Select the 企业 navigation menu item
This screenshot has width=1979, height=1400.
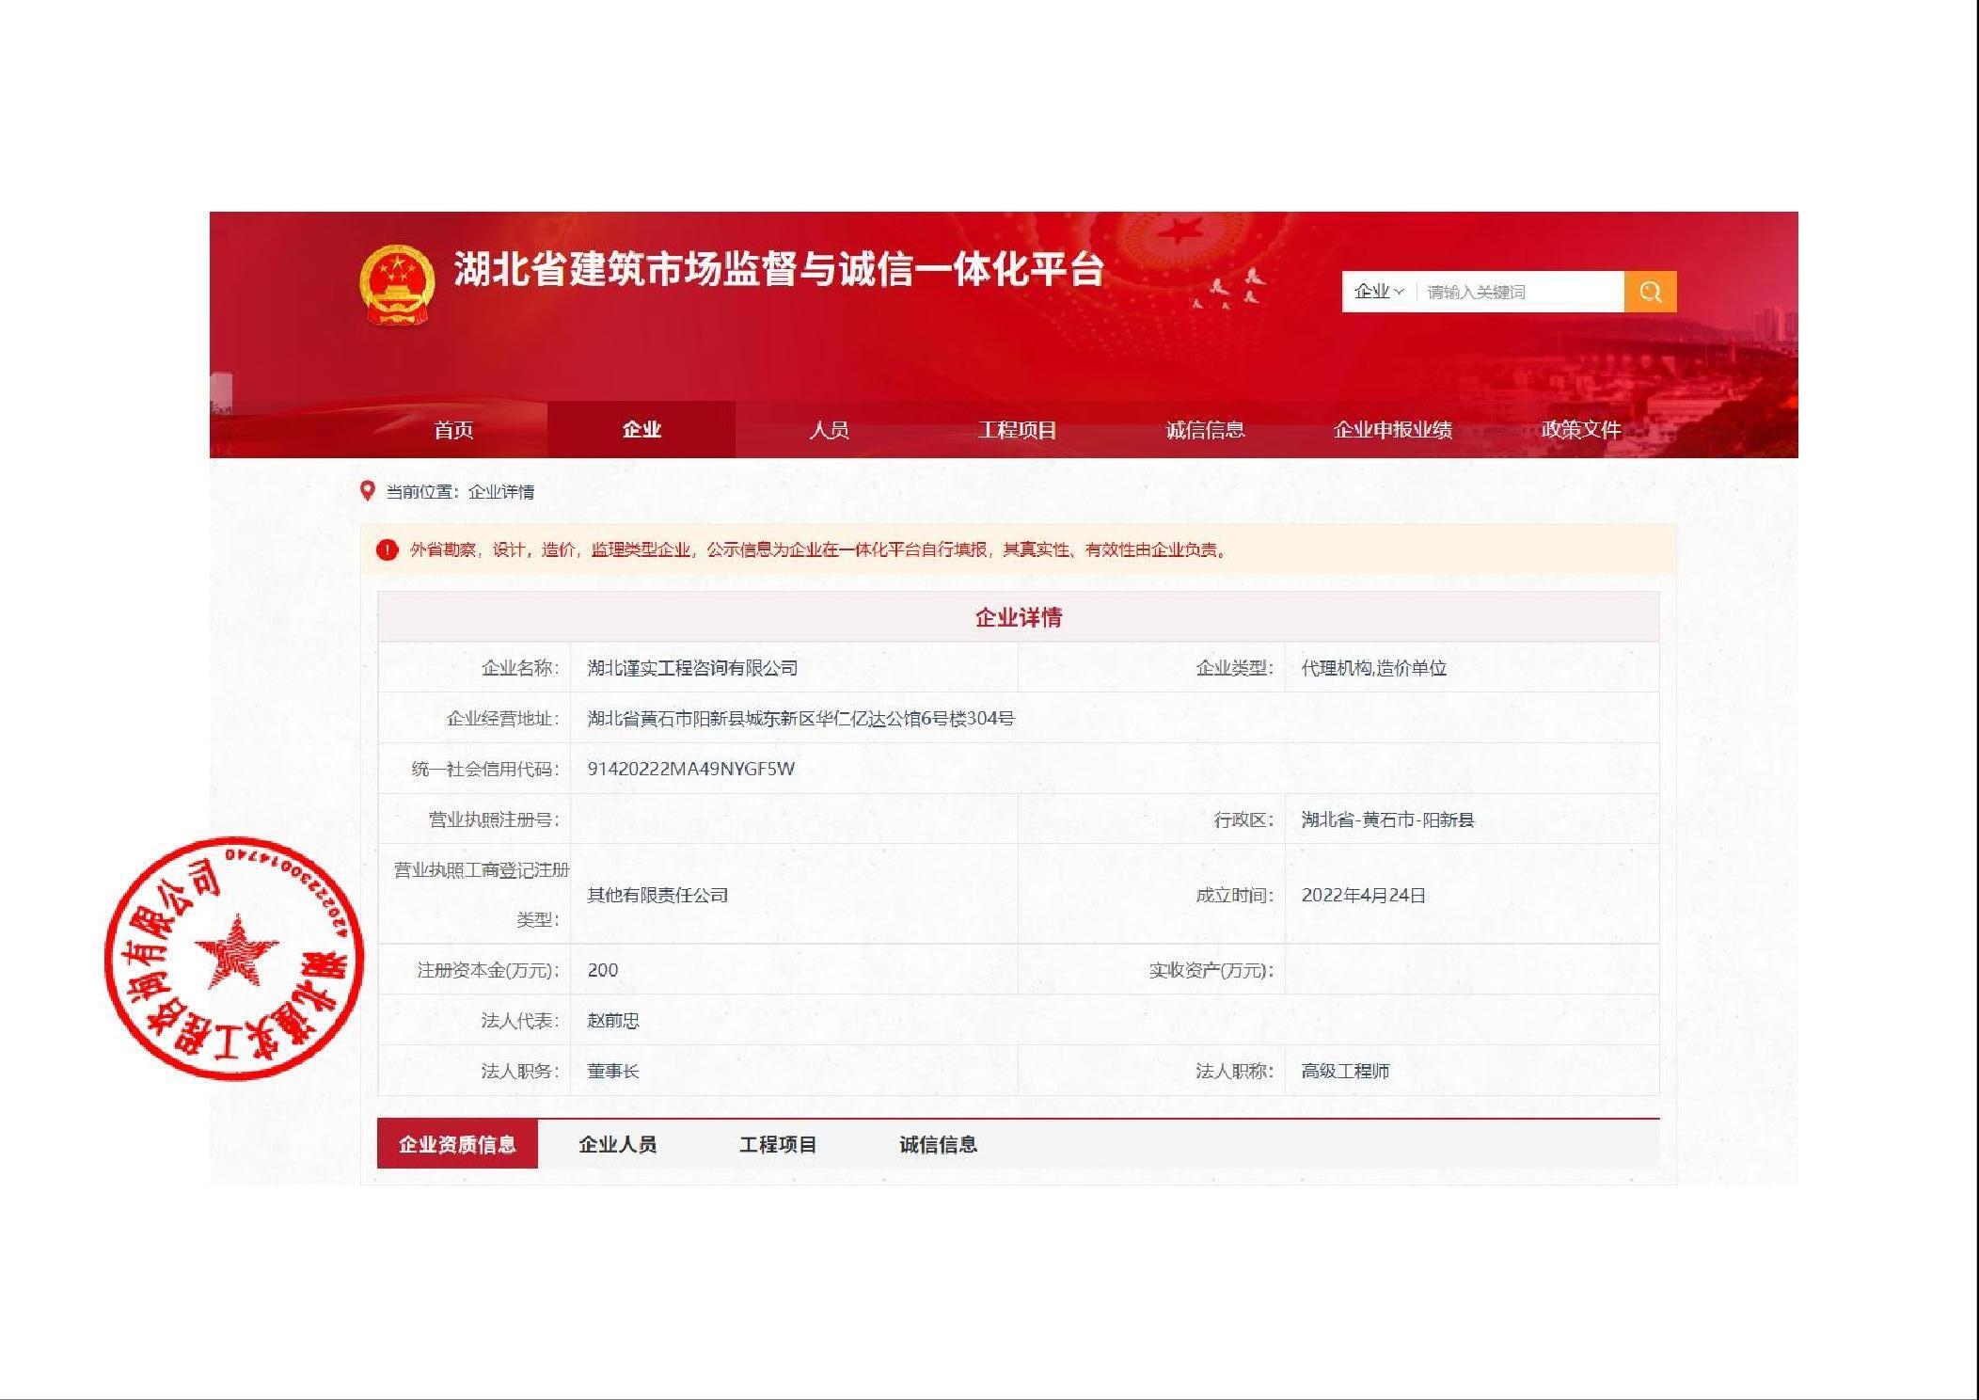[641, 430]
